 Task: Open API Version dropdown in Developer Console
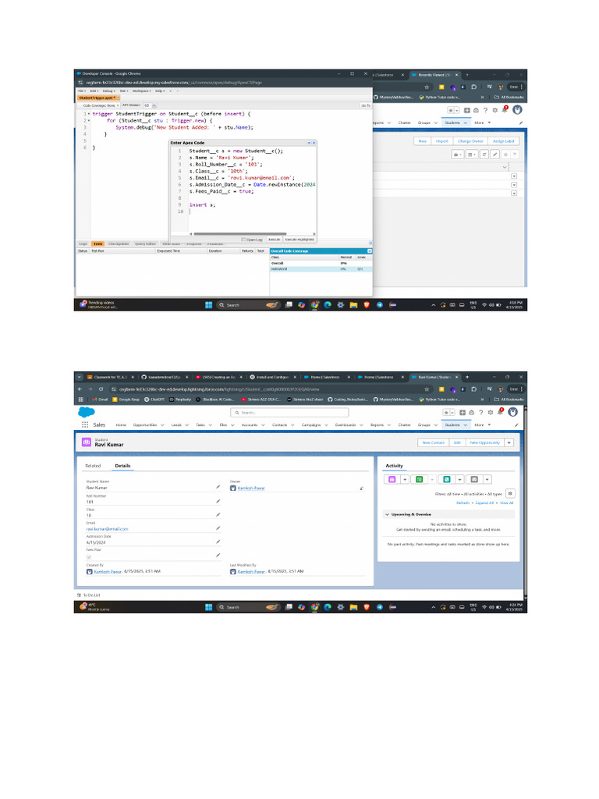click(154, 105)
